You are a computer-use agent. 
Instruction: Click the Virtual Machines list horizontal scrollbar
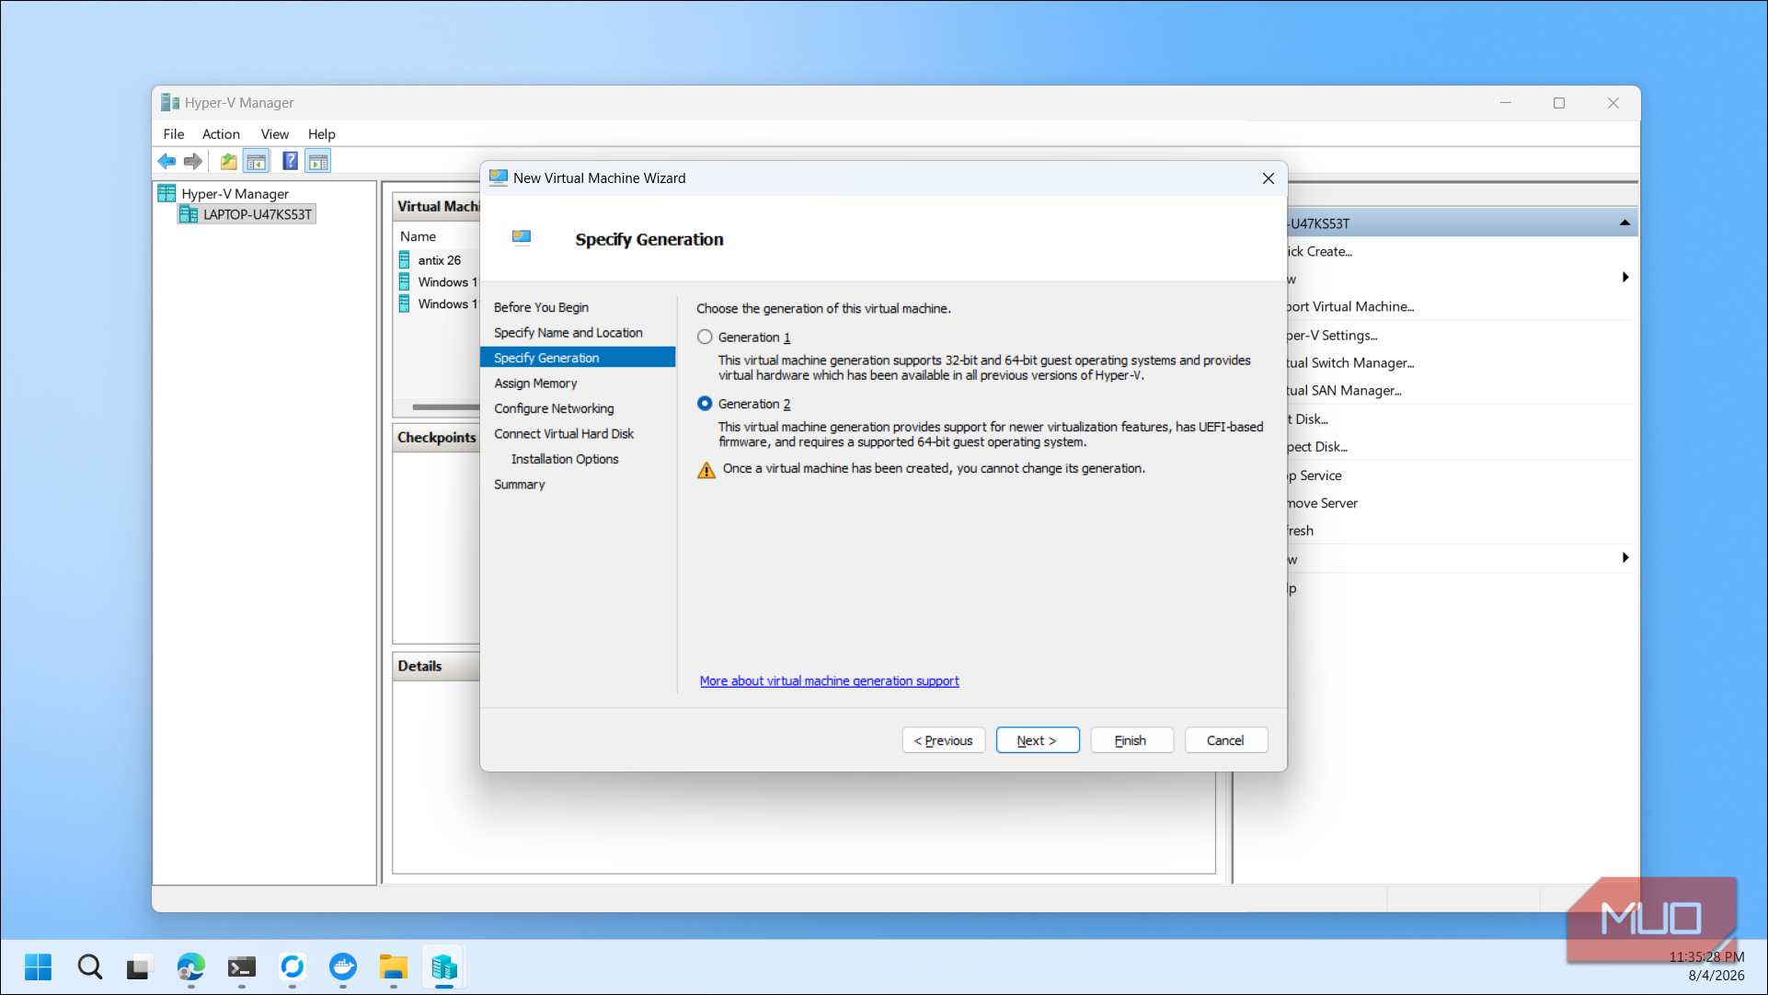pyautogui.click(x=445, y=406)
